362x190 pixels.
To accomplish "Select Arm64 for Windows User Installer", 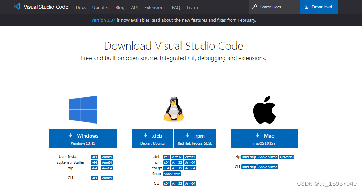I will [107, 157].
